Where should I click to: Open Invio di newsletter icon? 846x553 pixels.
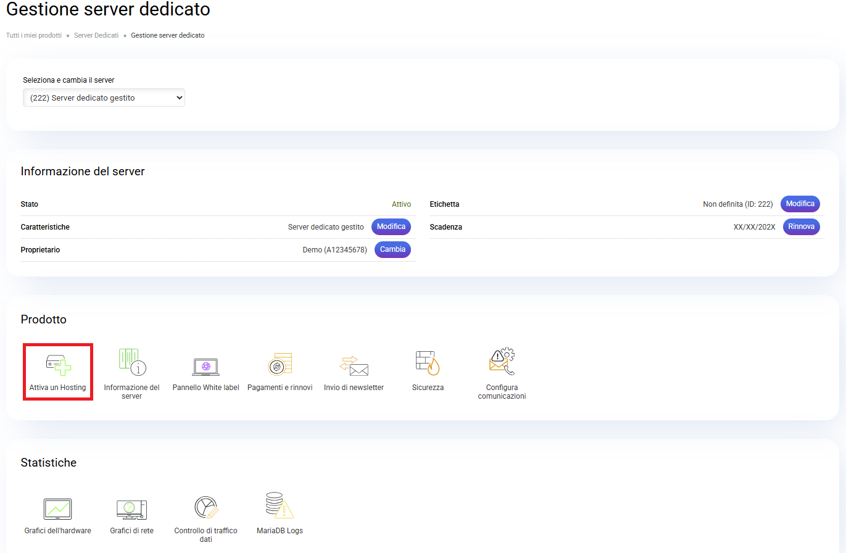[354, 365]
